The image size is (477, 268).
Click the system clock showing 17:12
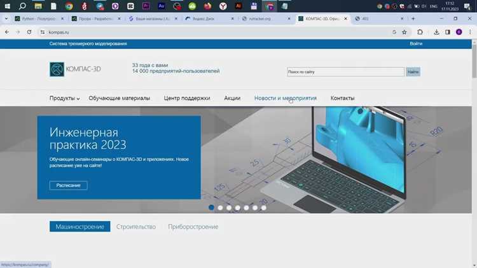(450, 6)
